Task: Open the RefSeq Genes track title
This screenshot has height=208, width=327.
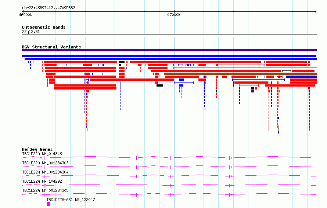Action: (x=37, y=149)
